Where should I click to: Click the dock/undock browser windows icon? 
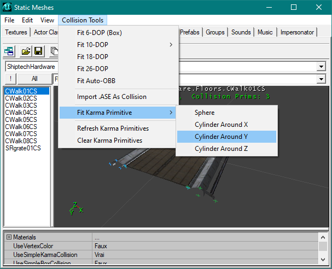click(x=9, y=51)
